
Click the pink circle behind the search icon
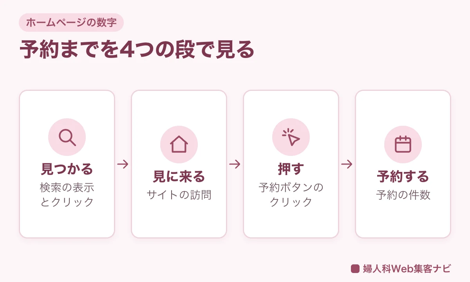point(67,137)
